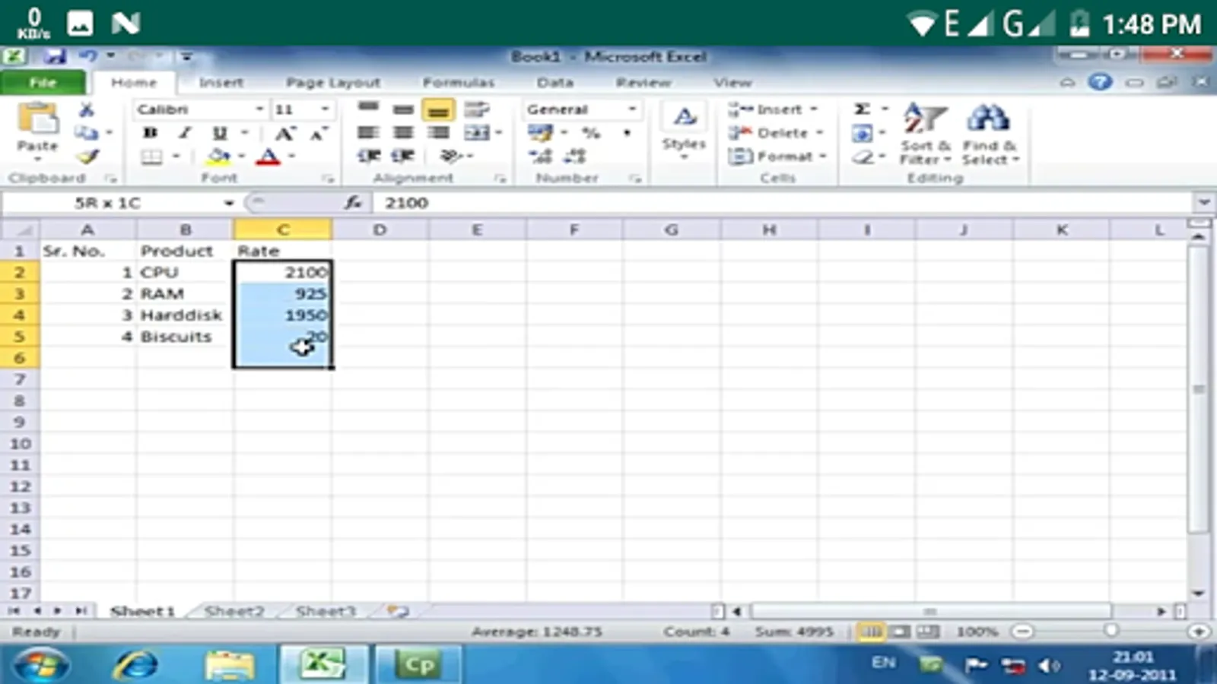The width and height of the screenshot is (1217, 684).
Task: Open Sort & Filter
Action: click(x=925, y=135)
